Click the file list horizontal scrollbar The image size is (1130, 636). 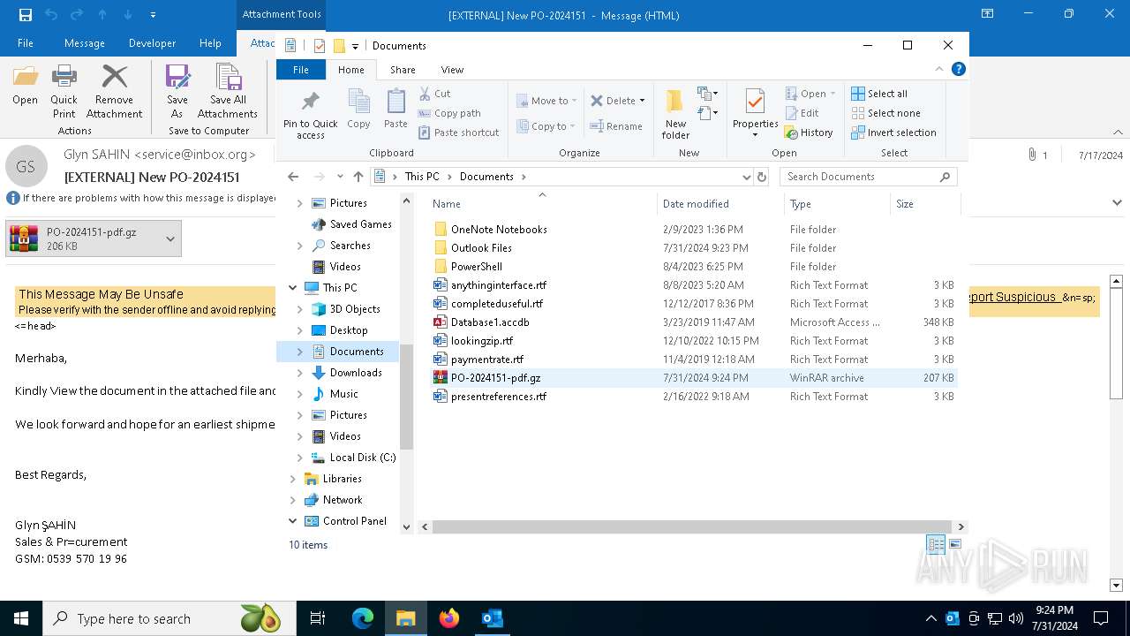(692, 526)
